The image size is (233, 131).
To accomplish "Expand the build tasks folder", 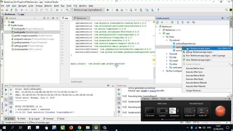I will pyautogui.click(x=167, y=54).
